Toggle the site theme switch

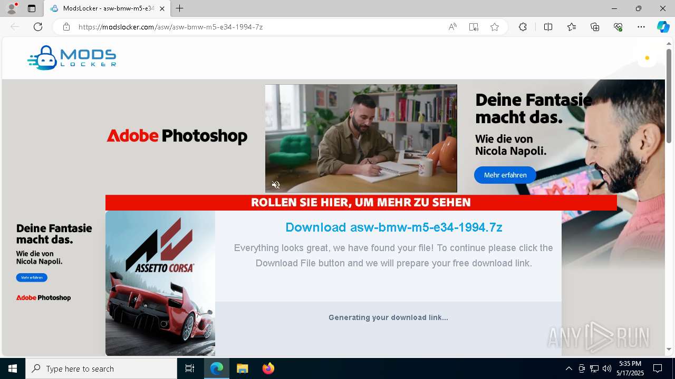coord(647,58)
